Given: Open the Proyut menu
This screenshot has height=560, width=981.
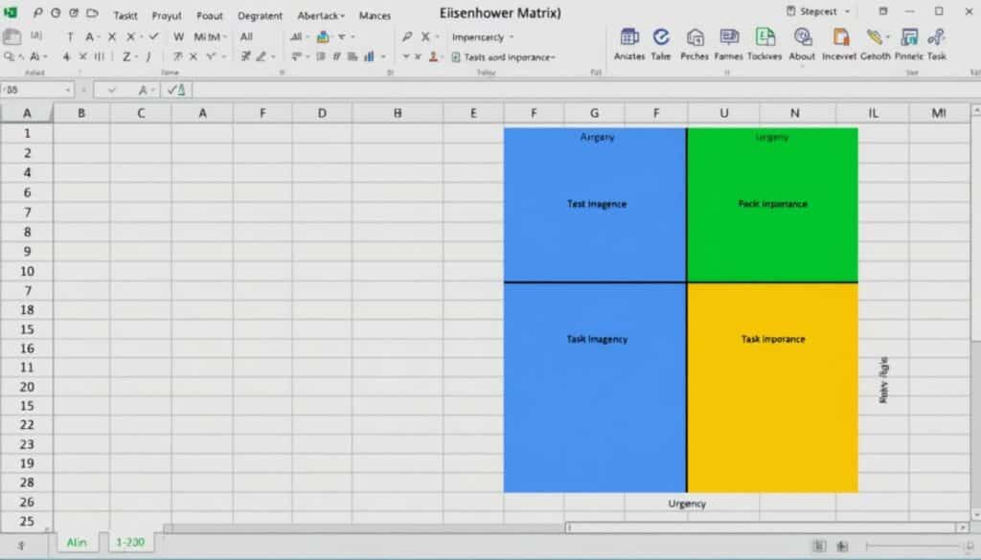Looking at the screenshot, I should 167,15.
